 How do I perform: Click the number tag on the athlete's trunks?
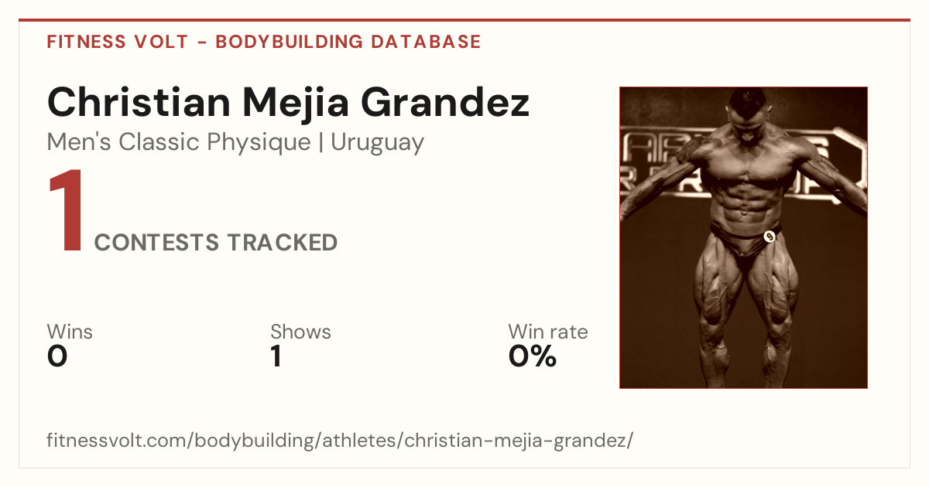[770, 237]
